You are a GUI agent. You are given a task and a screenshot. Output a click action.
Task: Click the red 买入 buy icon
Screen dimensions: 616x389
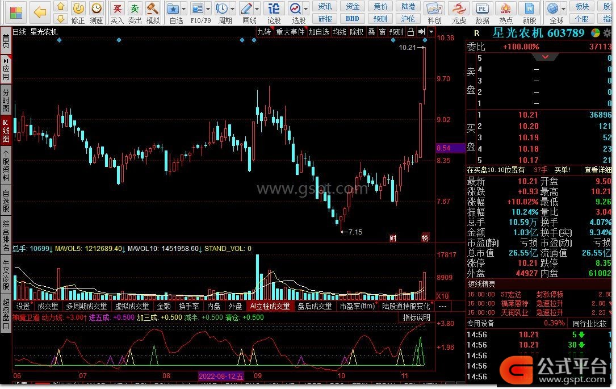pos(117,9)
